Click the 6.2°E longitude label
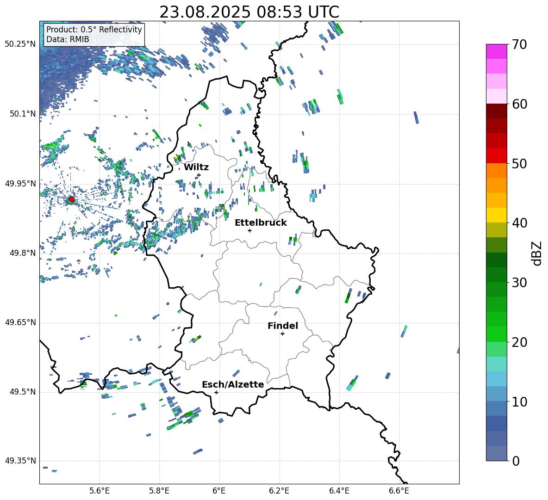The width and height of the screenshot is (548, 500). [x=279, y=491]
